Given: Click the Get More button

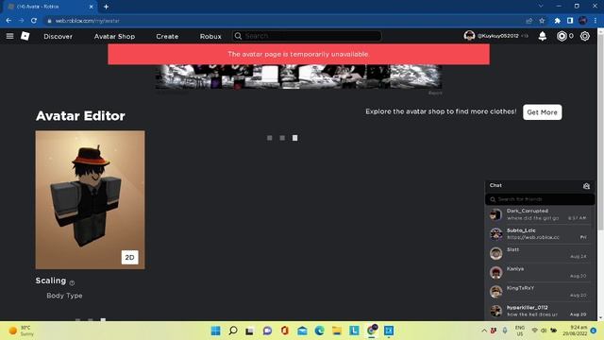Looking at the screenshot, I should (542, 112).
